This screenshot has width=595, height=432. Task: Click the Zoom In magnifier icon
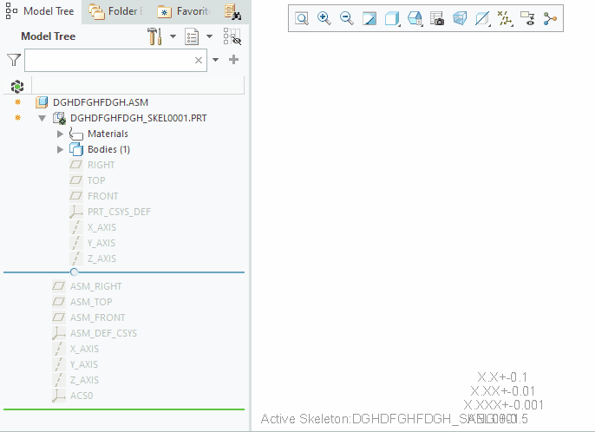point(324,18)
